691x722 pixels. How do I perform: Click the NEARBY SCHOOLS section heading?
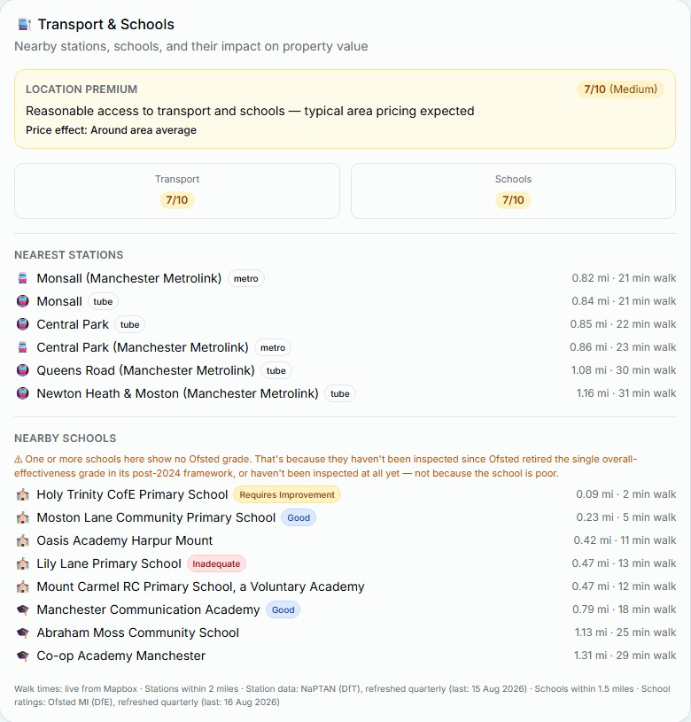point(65,439)
